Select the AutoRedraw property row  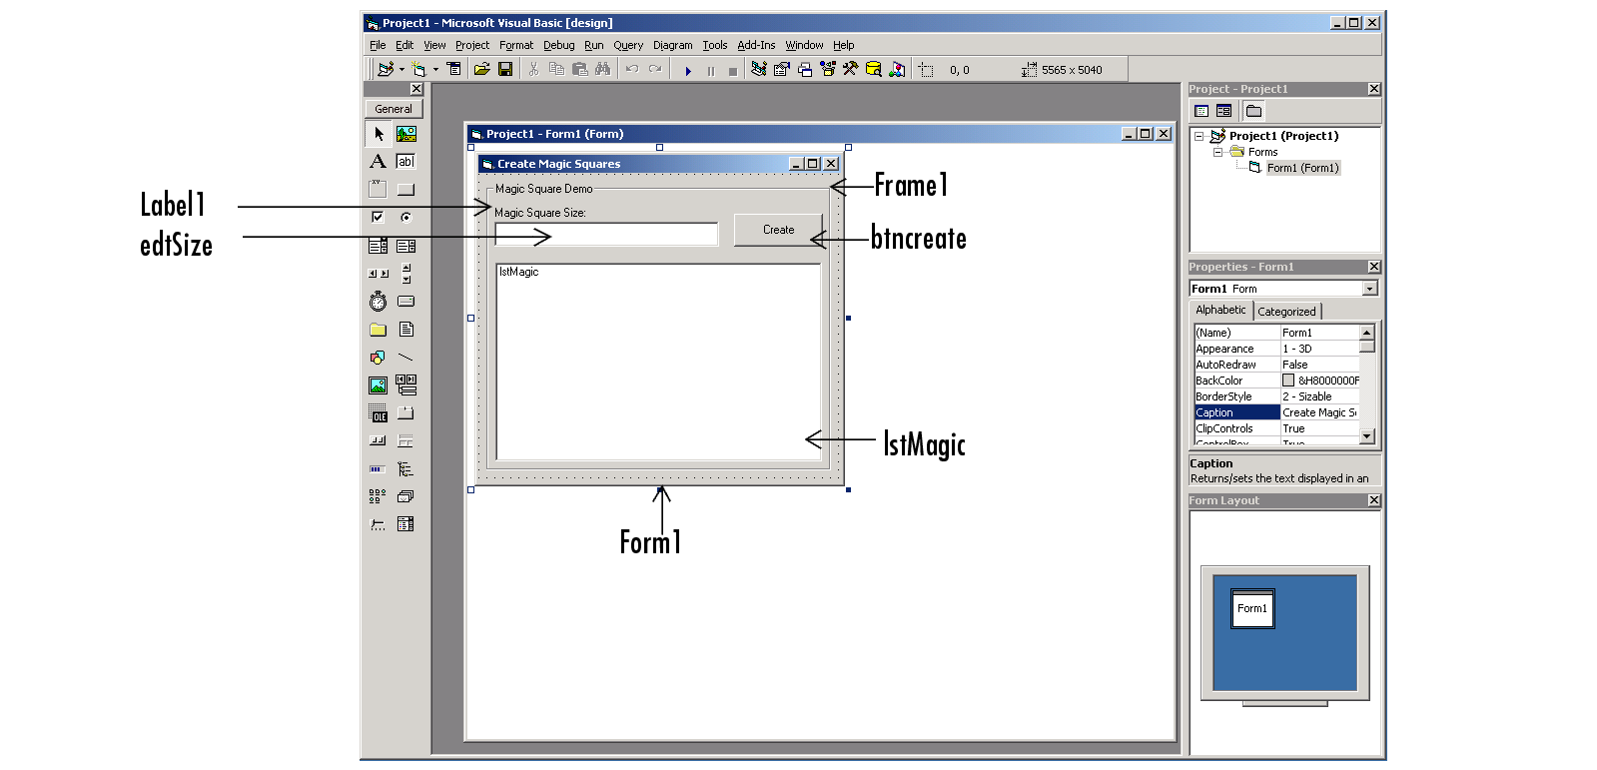[x=1276, y=365]
